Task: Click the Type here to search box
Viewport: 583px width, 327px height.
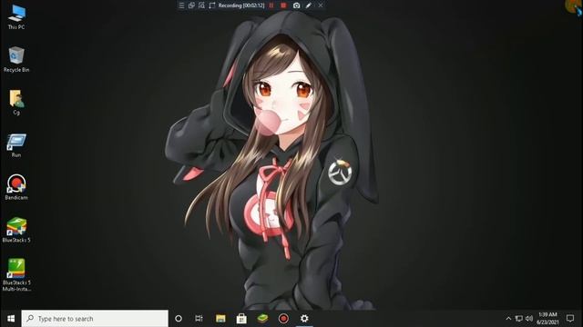Action: click(x=95, y=319)
